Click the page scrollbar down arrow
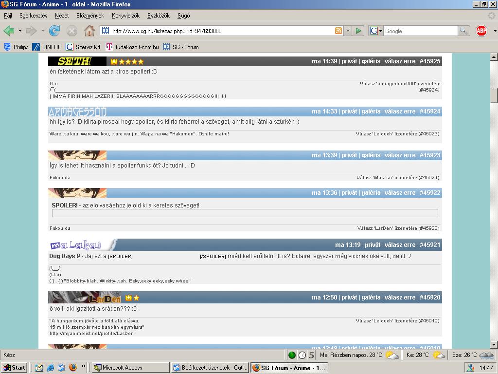 coord(494,344)
